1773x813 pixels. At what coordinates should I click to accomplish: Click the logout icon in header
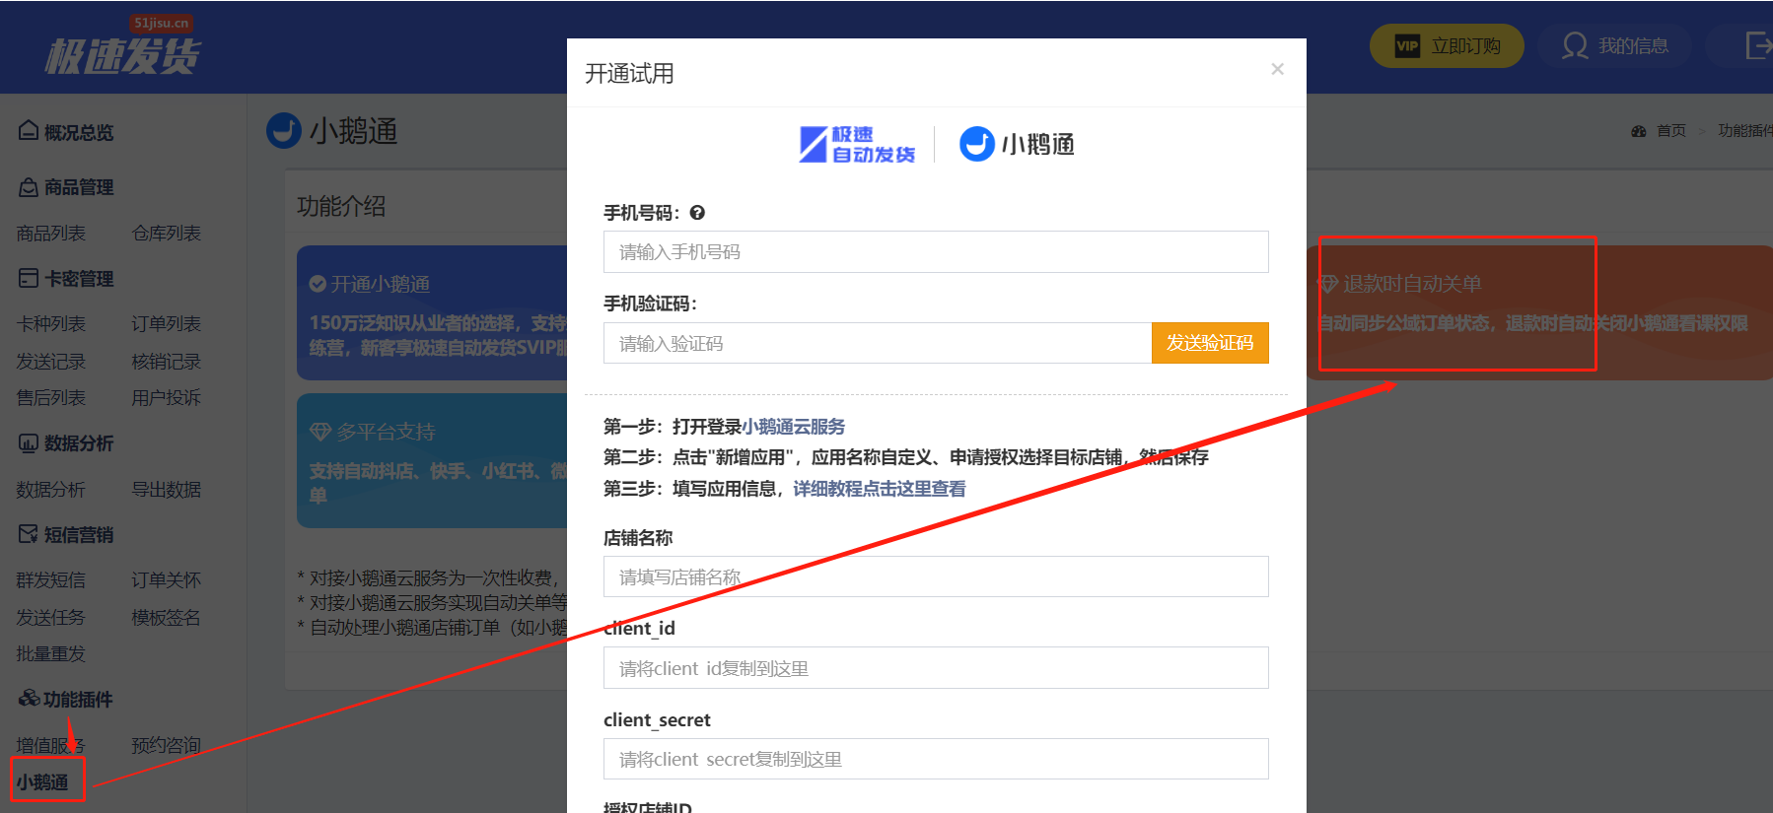[1757, 45]
